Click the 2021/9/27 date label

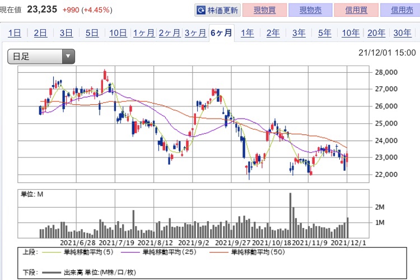[233, 243]
